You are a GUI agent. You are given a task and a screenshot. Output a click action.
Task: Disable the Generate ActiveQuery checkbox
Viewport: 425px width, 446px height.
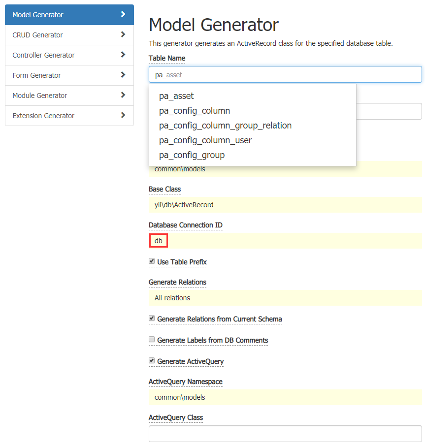[152, 361]
